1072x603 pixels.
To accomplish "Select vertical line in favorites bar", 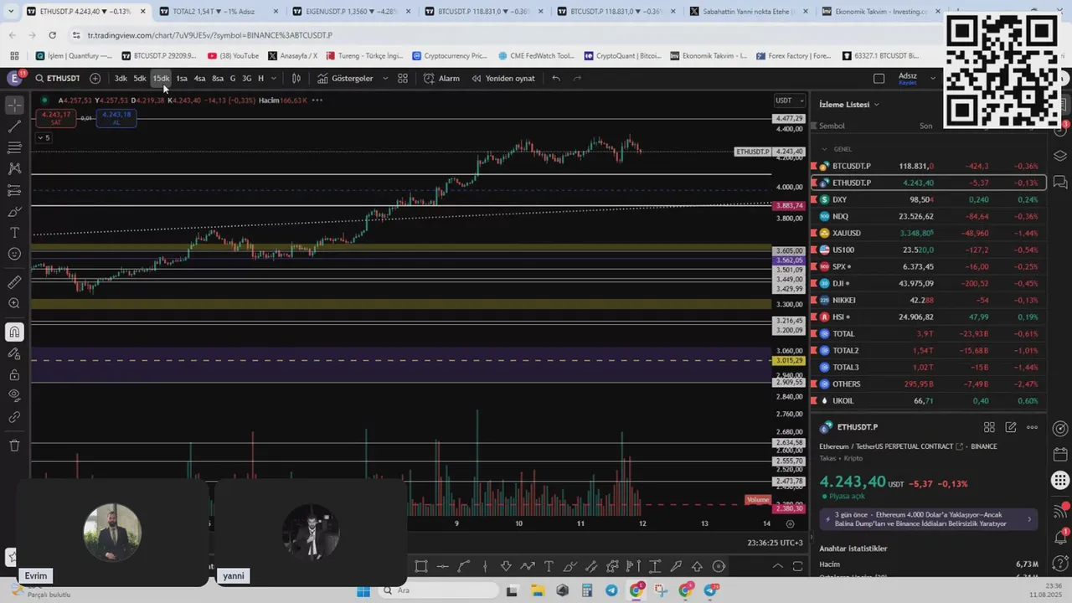I will 485,566.
